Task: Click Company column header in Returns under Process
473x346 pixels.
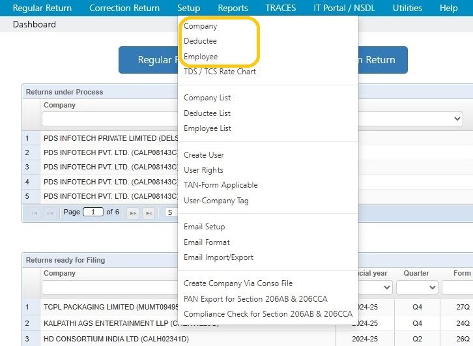Action: click(x=59, y=105)
